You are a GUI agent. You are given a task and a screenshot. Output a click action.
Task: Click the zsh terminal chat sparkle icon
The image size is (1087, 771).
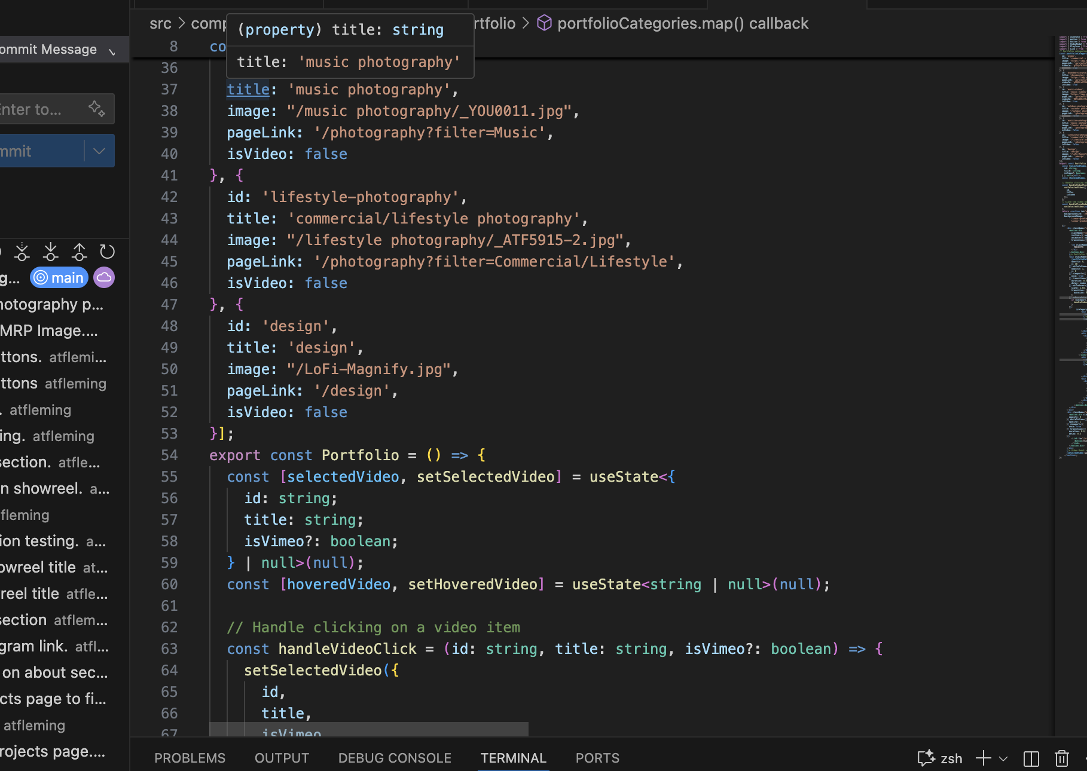pos(926,758)
